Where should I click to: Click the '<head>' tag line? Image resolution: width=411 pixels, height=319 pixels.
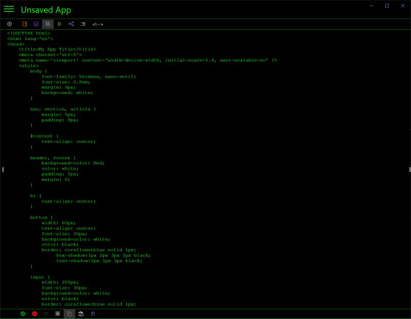pos(16,44)
